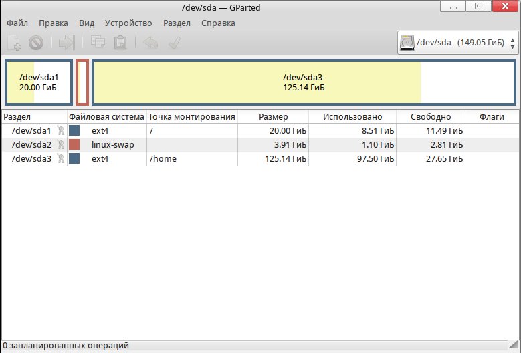Open the Устройство menu
Viewport: 521px width, 353px height.
tap(128, 23)
